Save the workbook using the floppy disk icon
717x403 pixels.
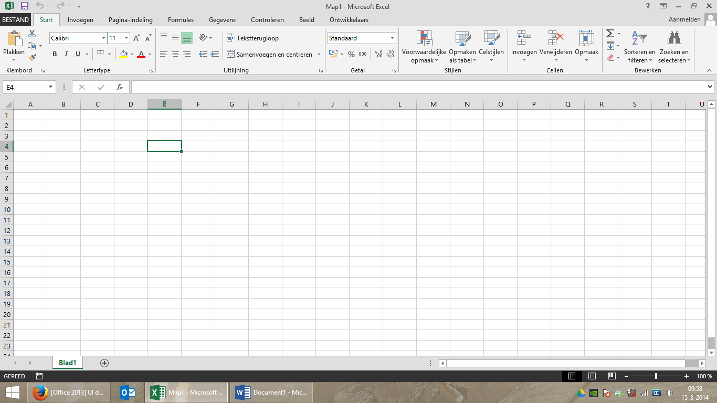(24, 6)
